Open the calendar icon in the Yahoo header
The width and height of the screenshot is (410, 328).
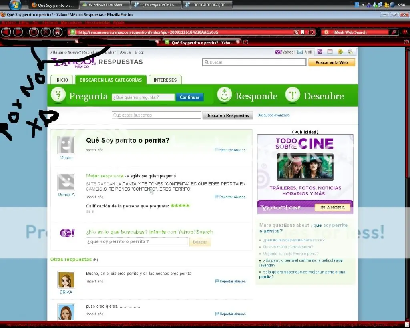[x=330, y=52]
